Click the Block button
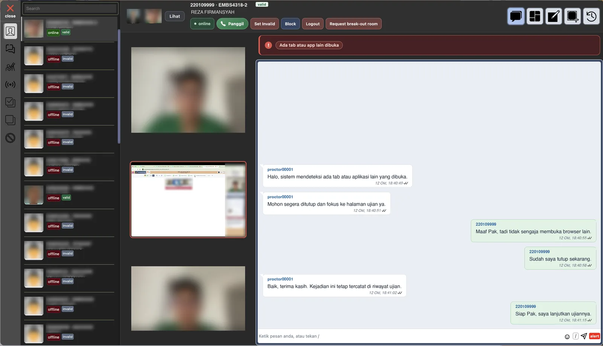This screenshot has width=603, height=346. point(290,24)
